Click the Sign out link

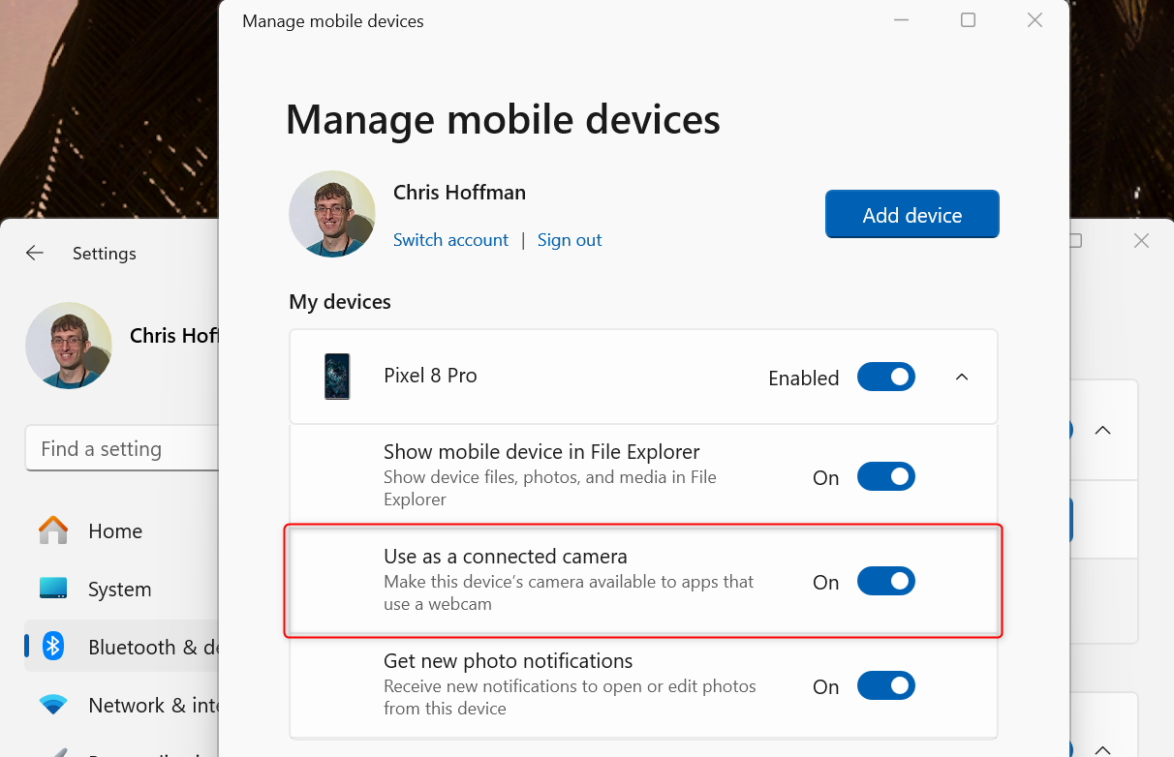click(570, 239)
